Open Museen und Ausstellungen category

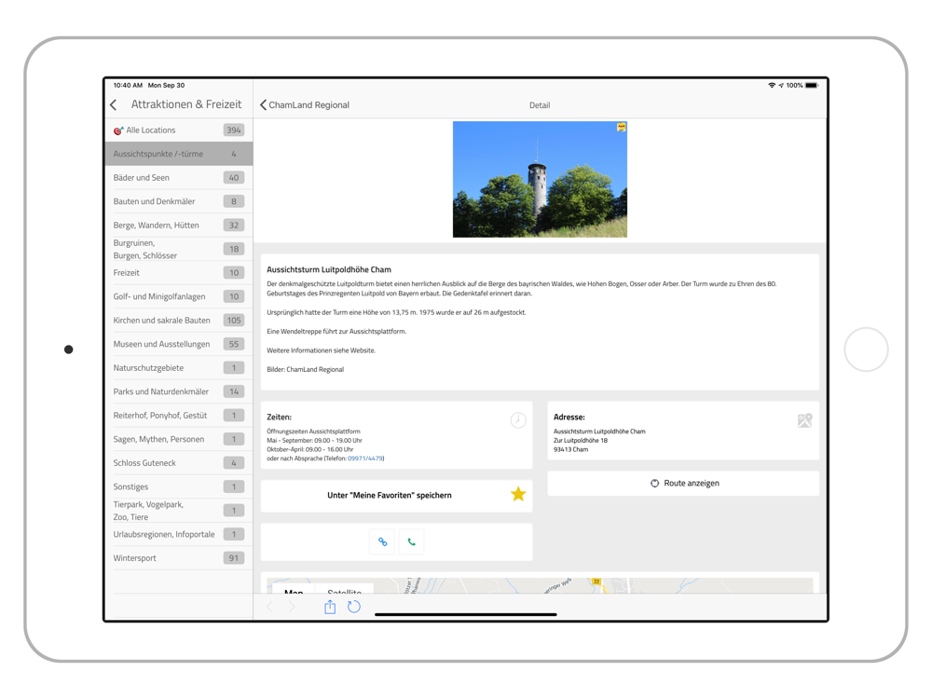pos(178,344)
